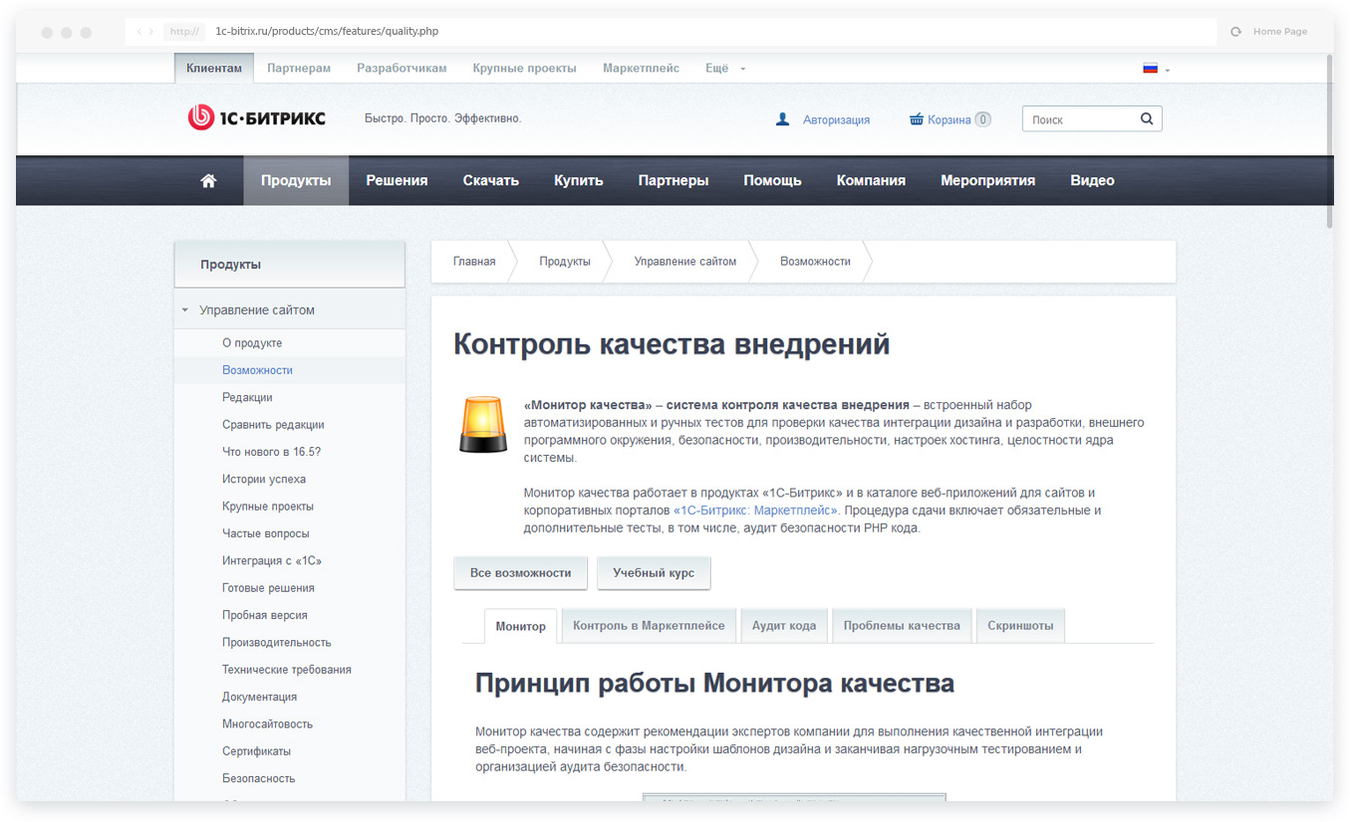The height and width of the screenshot is (822, 1350).
Task: Click the Все возможности button
Action: tap(521, 572)
